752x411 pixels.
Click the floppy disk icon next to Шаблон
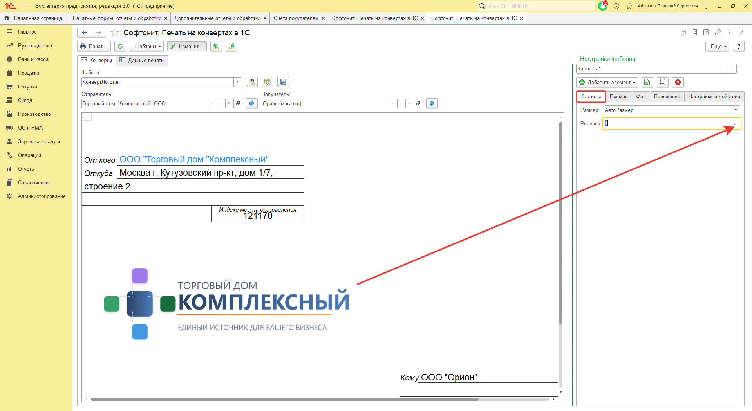click(x=283, y=82)
